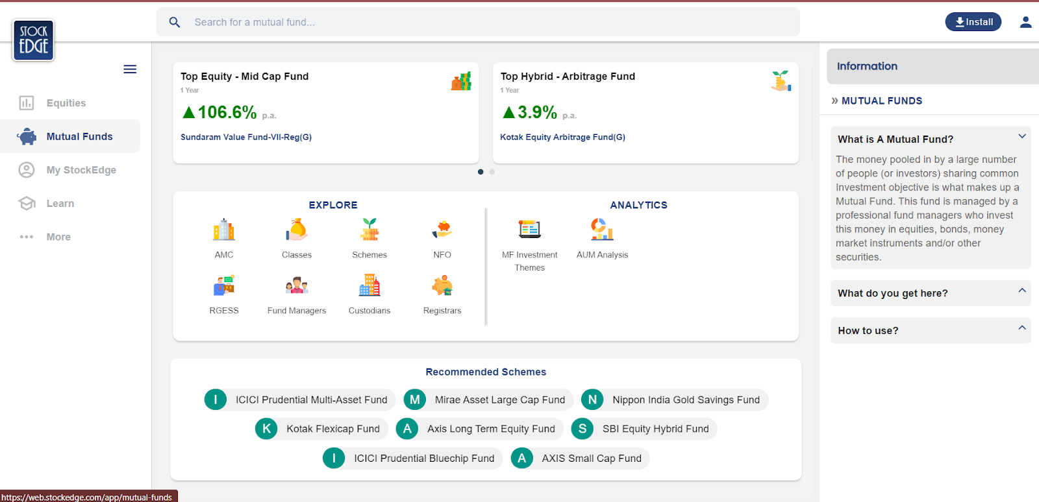1039x502 pixels.
Task: Open Kotak Equity Arbitrage Fund(G) link
Action: 563,137
